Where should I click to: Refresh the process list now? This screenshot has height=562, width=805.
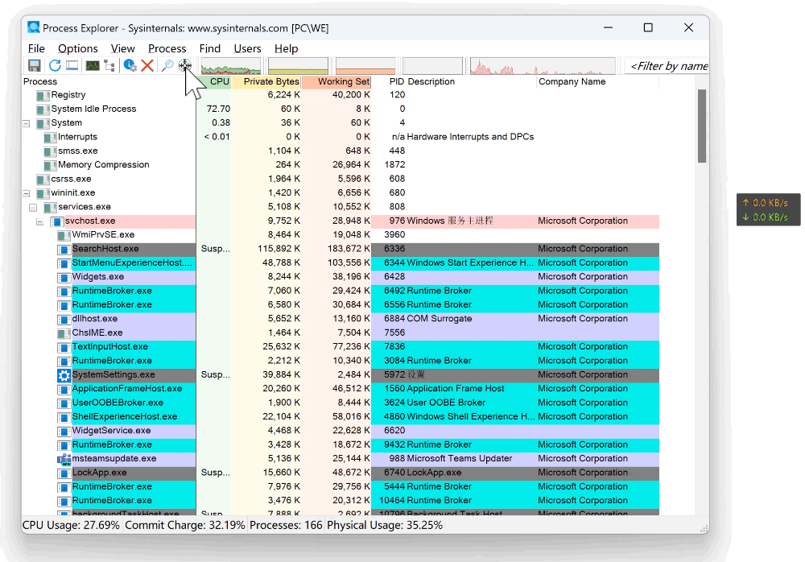55,66
